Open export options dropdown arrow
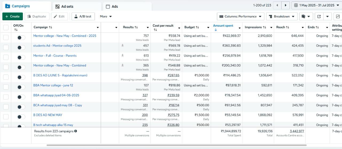This screenshot has height=149, width=342. coord(327,16)
